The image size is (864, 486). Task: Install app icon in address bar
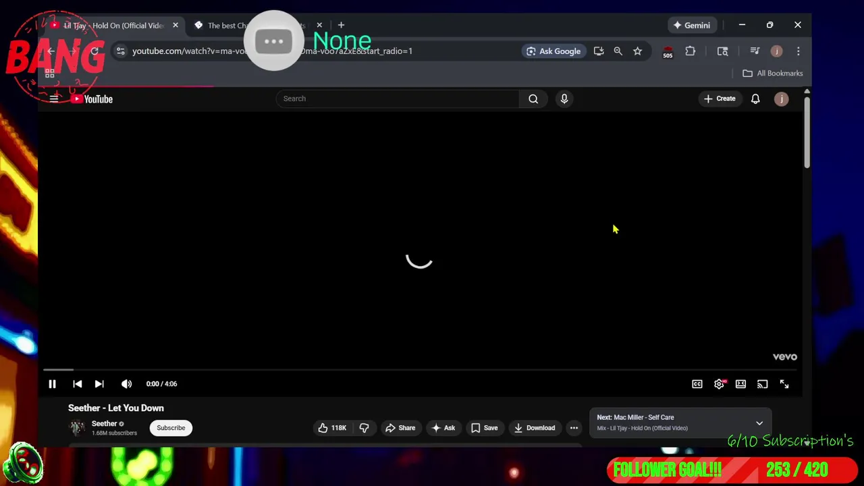click(599, 51)
